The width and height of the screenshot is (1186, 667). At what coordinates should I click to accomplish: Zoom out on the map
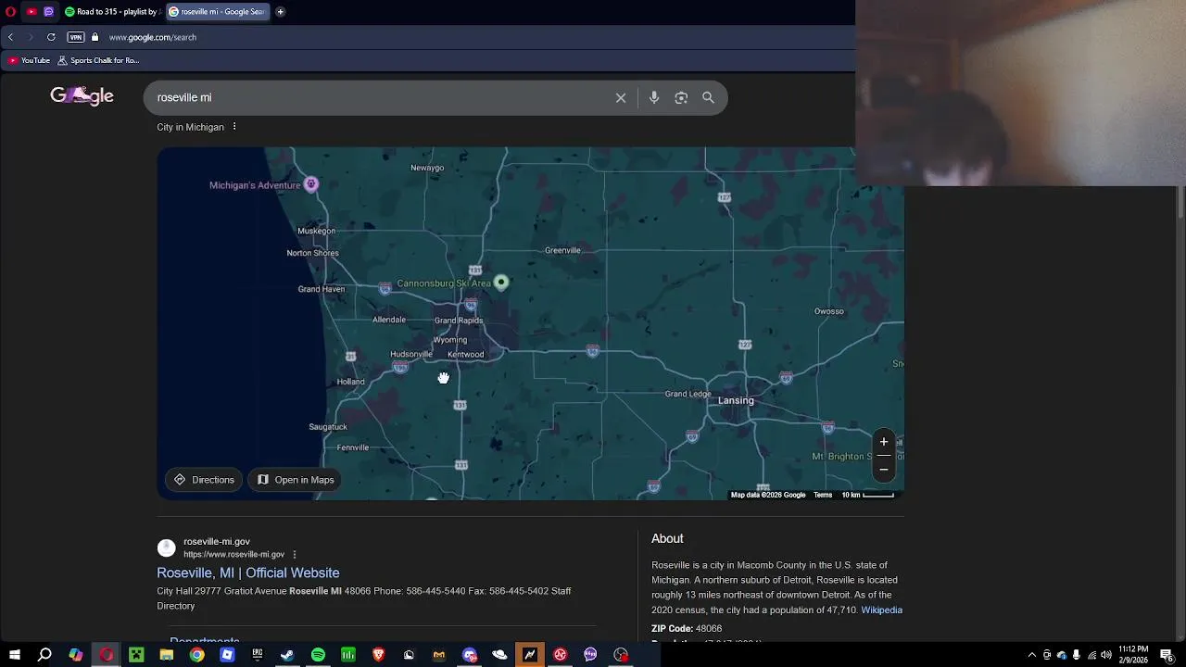pos(884,470)
